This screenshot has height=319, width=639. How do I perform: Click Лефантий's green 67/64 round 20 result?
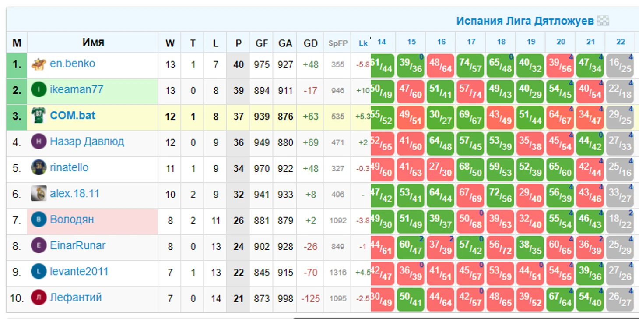560,299
